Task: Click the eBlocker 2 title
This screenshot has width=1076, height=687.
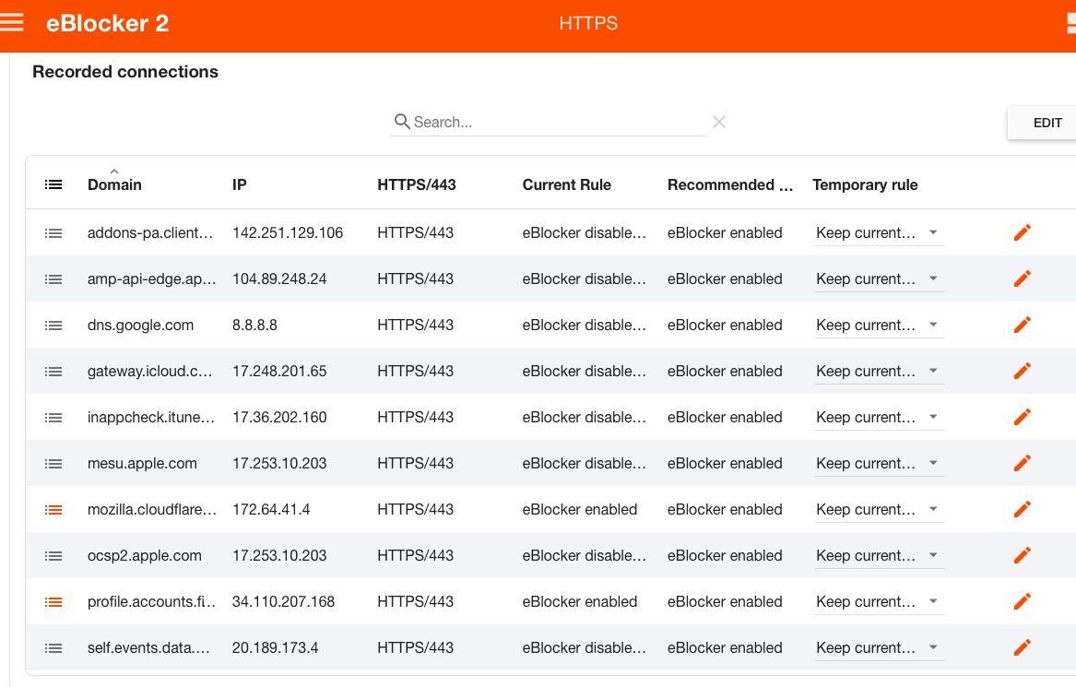Action: 108,23
